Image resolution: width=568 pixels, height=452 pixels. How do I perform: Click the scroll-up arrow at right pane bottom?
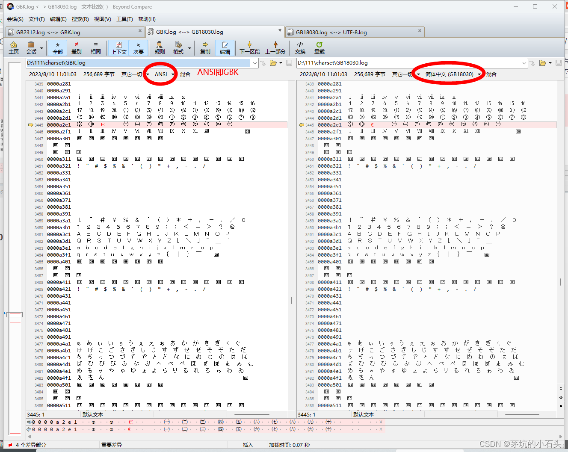tap(561, 388)
